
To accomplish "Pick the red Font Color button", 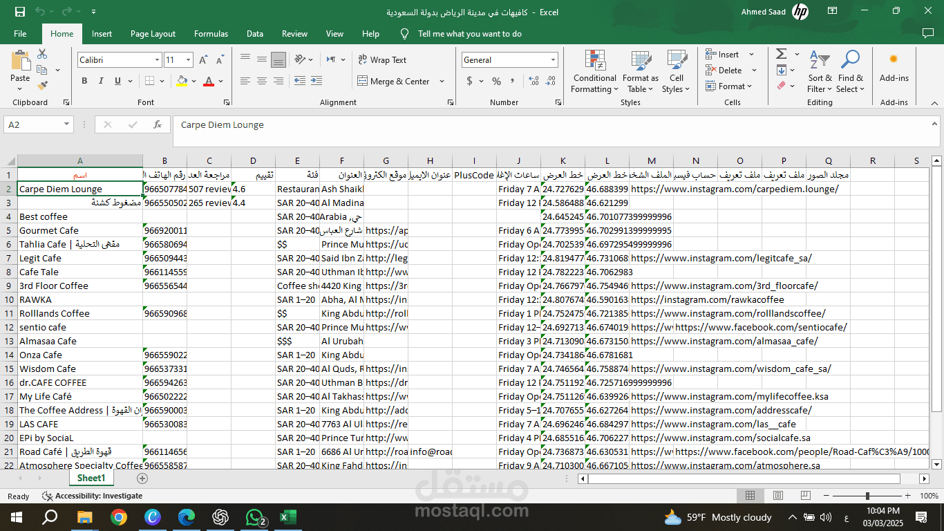I will tap(209, 81).
